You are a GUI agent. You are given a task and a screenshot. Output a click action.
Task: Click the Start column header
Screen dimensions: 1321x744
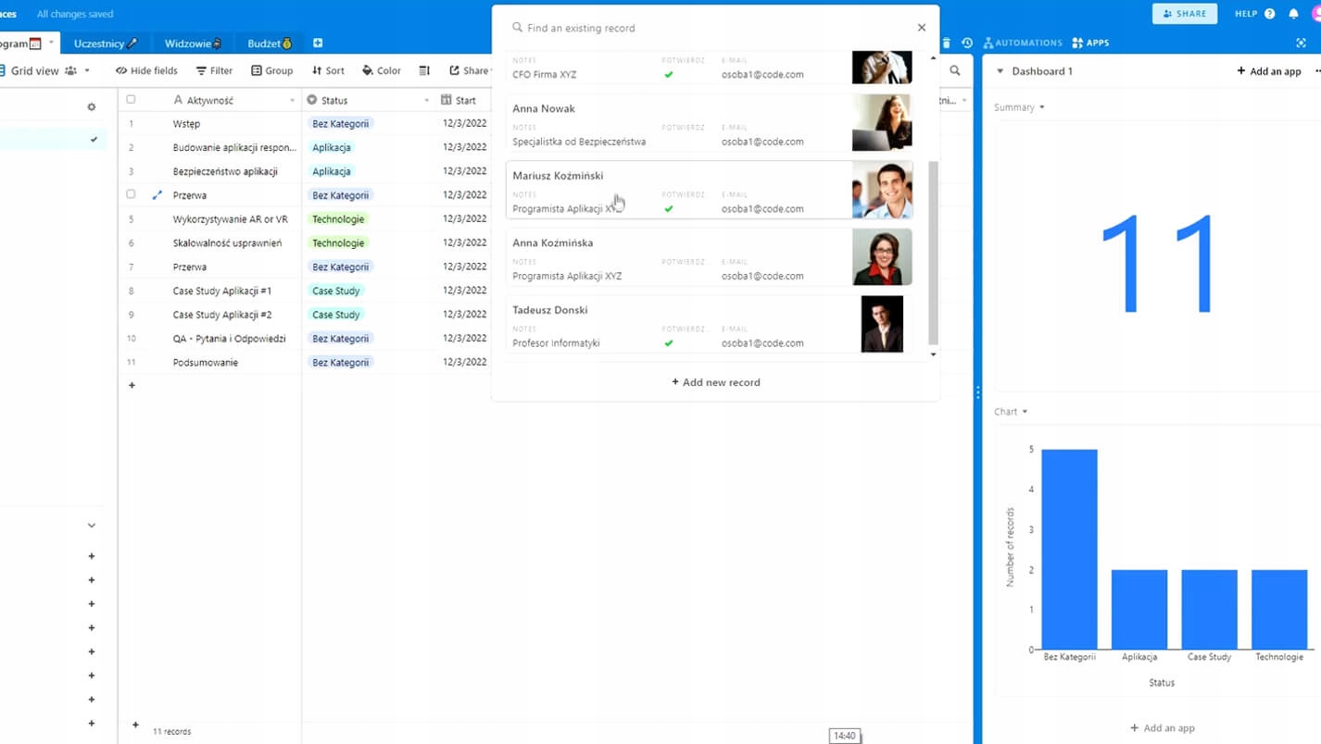tap(460, 100)
